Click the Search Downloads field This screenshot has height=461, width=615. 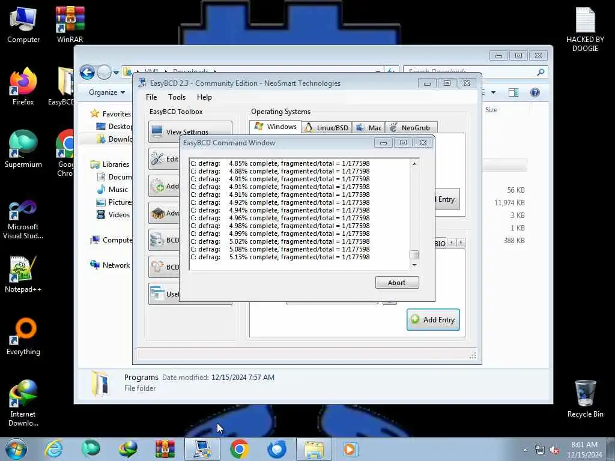tap(470, 72)
